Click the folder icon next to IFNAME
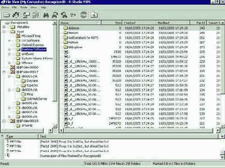 (x=18, y=125)
